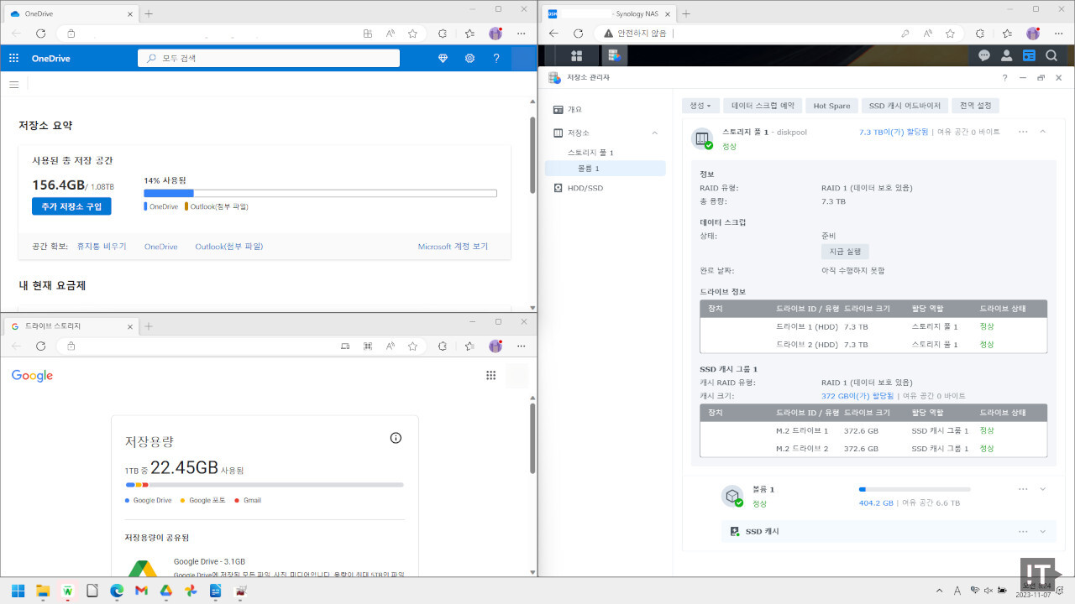This screenshot has height=604, width=1075.
Task: Click the 추가 저장소 구입 button
Action: 71,206
